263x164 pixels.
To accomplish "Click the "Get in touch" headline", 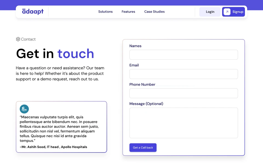I will point(55,54).
